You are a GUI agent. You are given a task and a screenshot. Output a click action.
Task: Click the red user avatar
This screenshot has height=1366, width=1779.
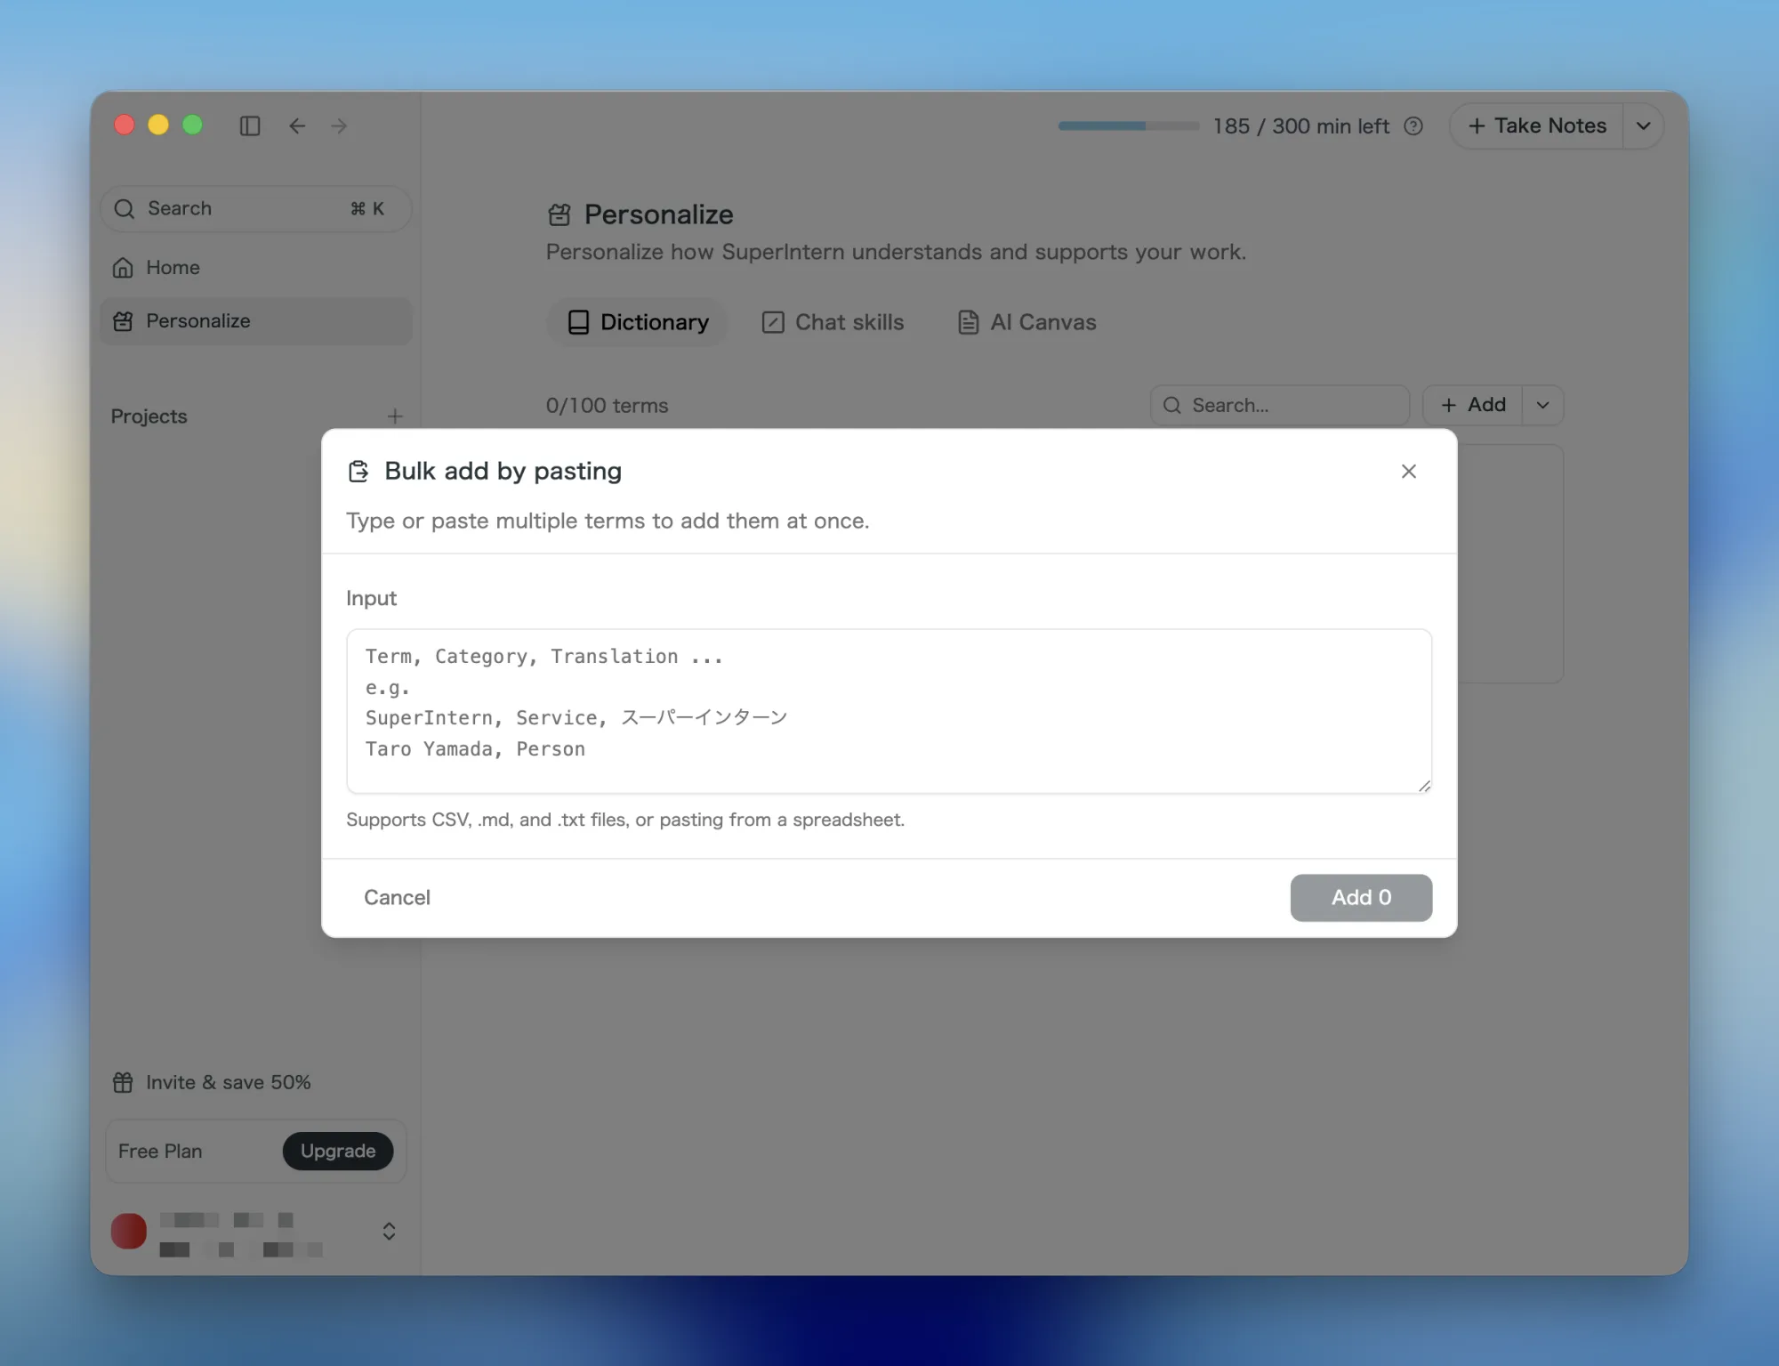click(129, 1231)
